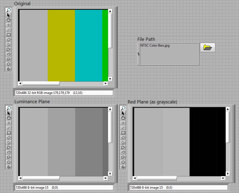This screenshot has height=193, width=239.
Task: Select Pointer tool in Red Plane palette
Action: [123, 113]
